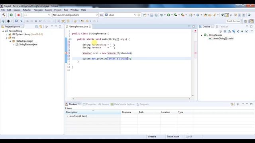
Task: Sort by the Description column header
Action: (x=93, y=112)
